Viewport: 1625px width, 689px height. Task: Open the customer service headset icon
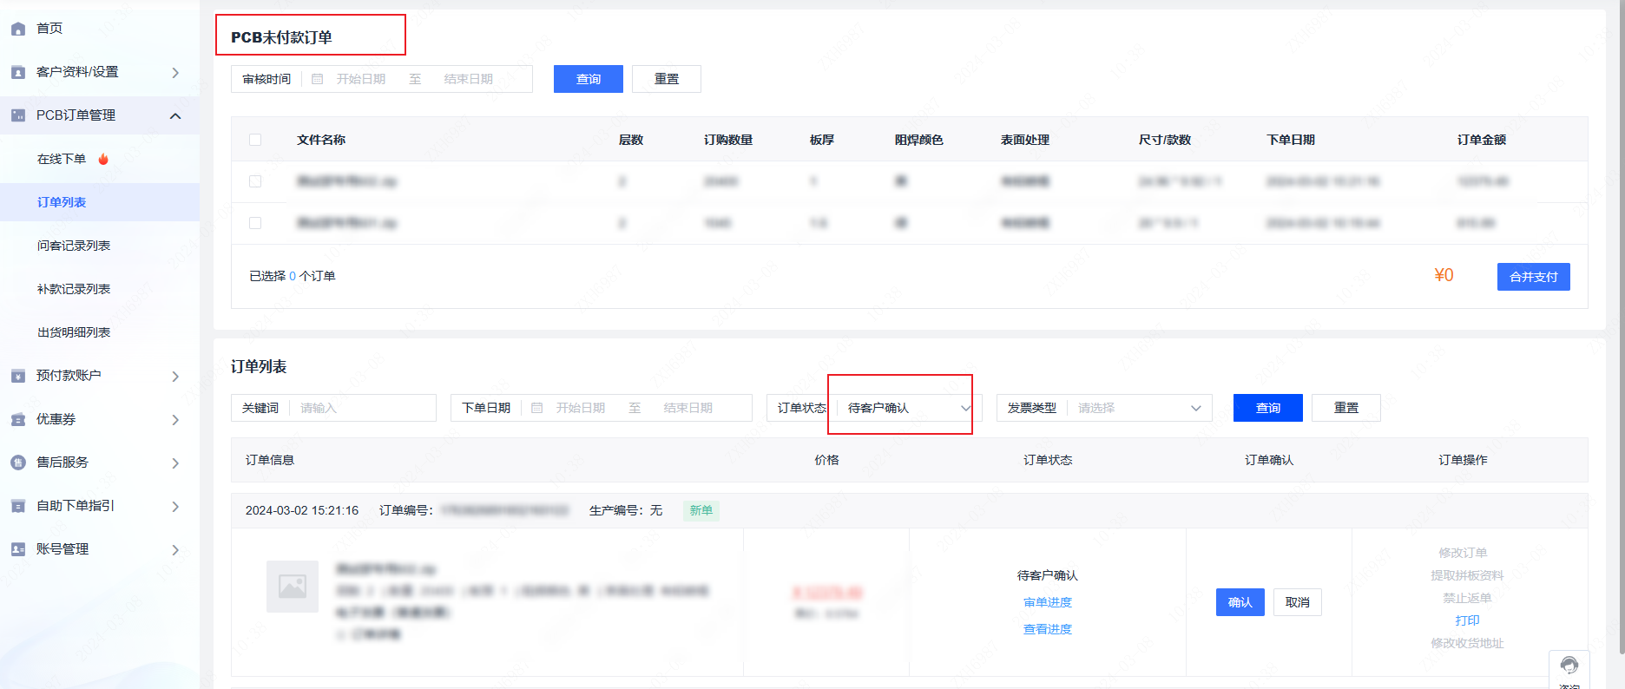1569,666
